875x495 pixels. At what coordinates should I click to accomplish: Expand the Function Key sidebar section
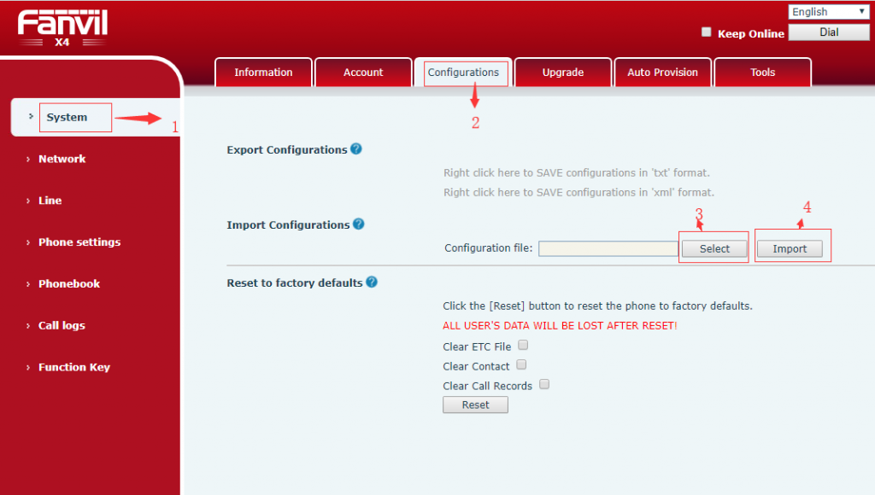(x=73, y=367)
